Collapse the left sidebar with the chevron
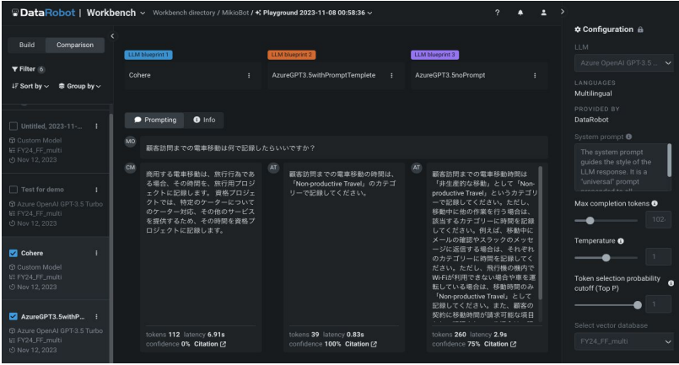This screenshot has height=365, width=679. 112,36
